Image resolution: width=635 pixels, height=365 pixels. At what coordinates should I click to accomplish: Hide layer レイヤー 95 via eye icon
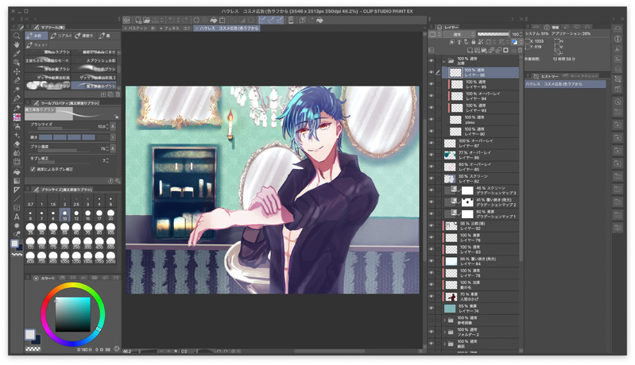[432, 84]
